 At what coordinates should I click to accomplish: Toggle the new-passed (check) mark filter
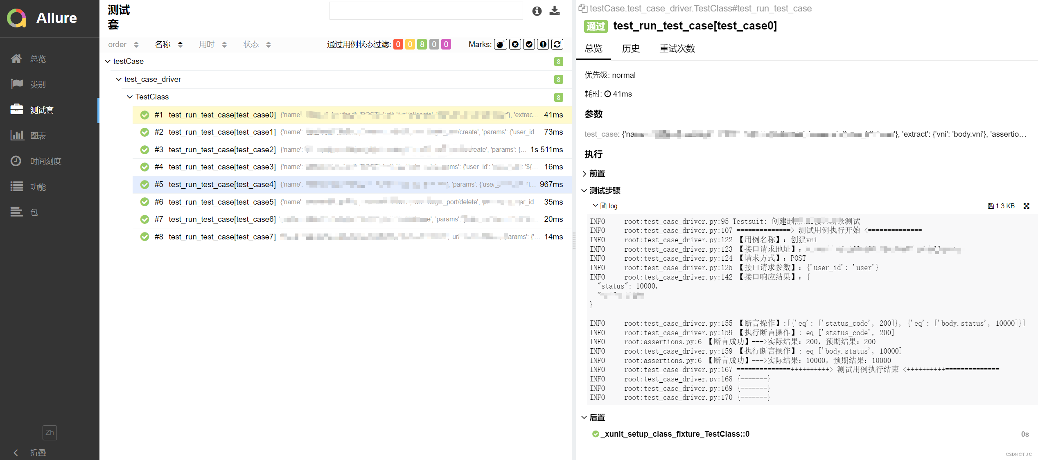[529, 44]
